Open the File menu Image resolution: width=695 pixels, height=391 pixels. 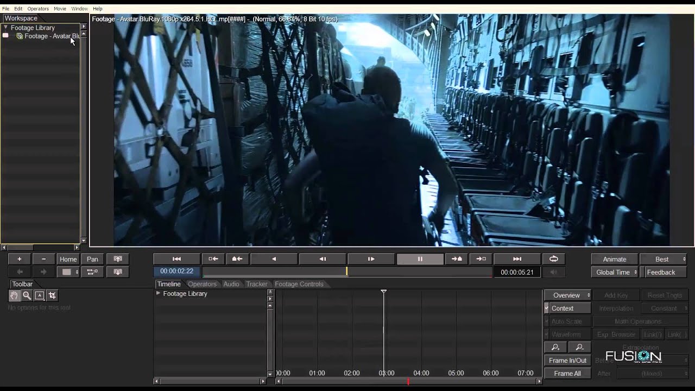click(x=5, y=9)
